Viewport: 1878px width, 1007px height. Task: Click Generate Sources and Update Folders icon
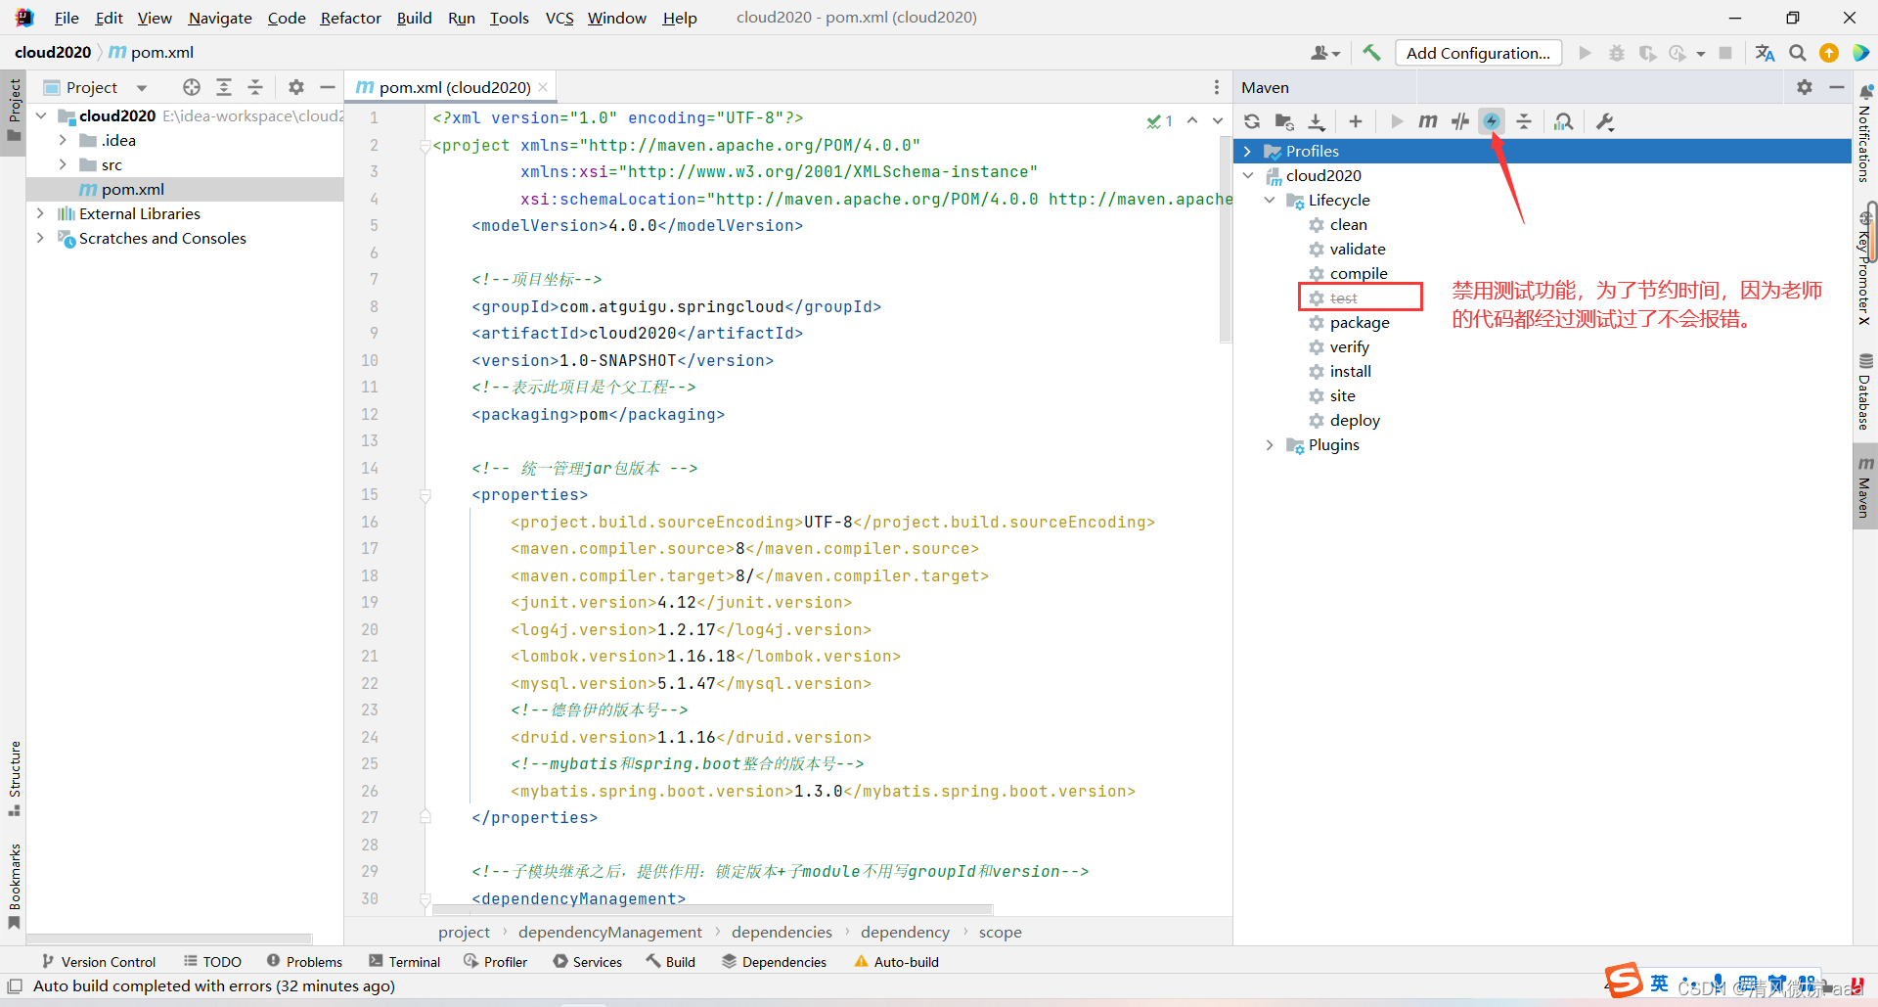pyautogui.click(x=1284, y=121)
